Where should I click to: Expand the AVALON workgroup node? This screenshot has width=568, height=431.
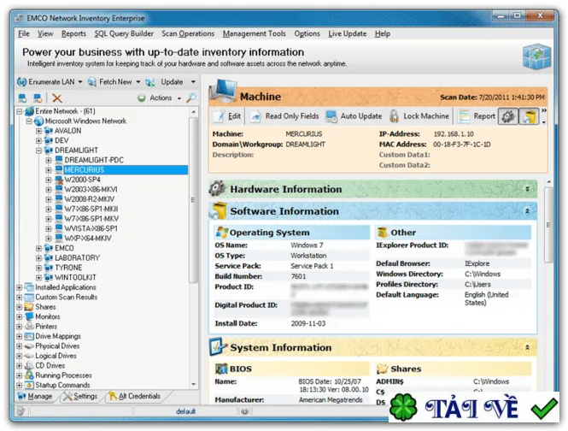(38, 131)
